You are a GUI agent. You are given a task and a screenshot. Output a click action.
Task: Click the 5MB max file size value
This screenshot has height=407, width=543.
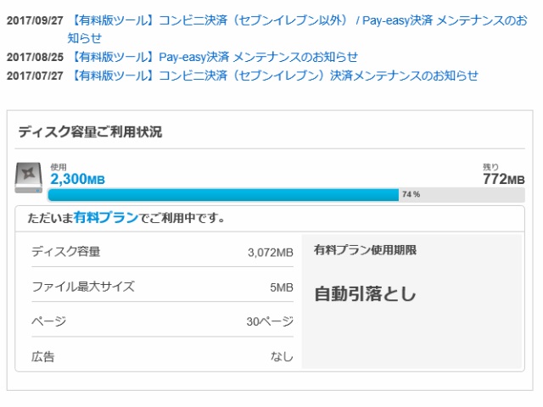coord(281,287)
